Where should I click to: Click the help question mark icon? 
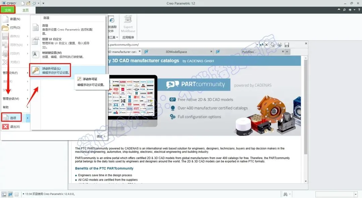[359, 10]
